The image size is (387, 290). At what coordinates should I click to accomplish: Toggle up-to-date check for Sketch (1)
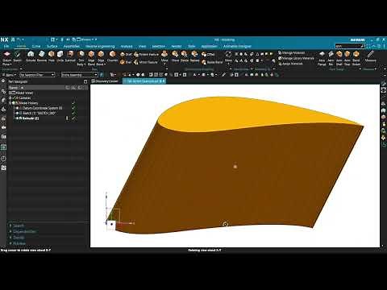[73, 113]
